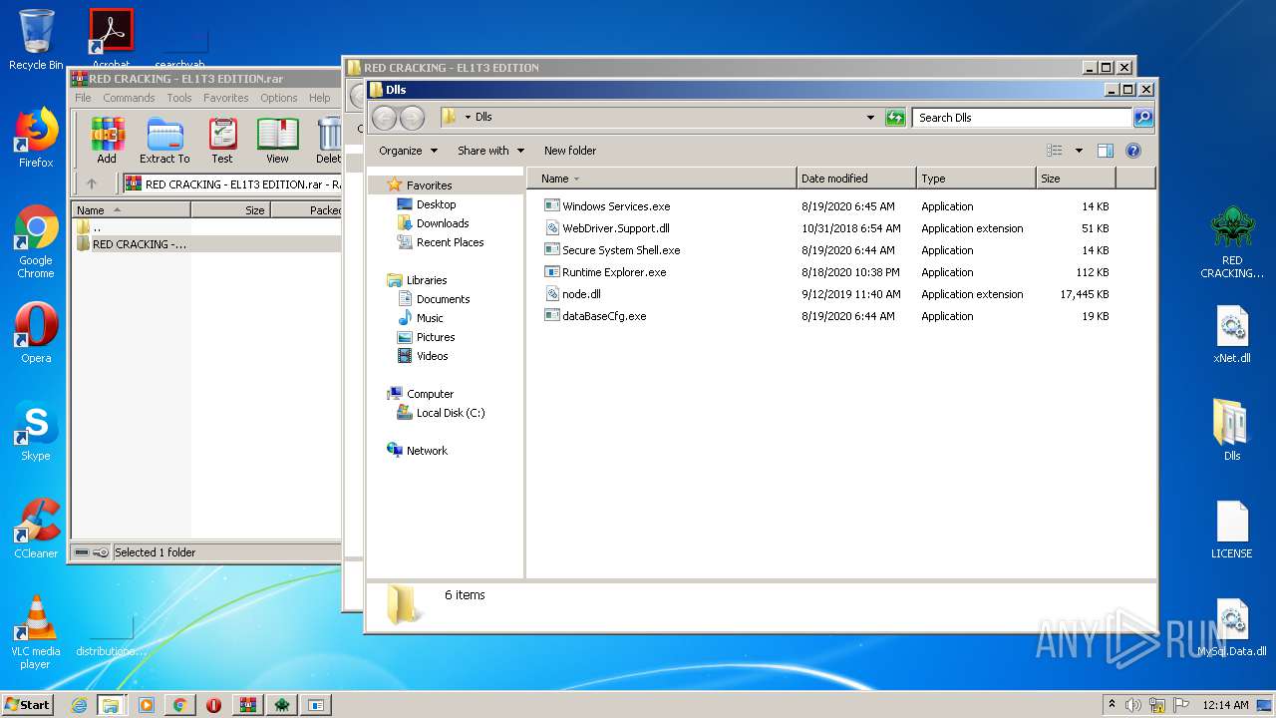Expand the address bar history dropdown
This screenshot has height=718, width=1276.
point(871,118)
